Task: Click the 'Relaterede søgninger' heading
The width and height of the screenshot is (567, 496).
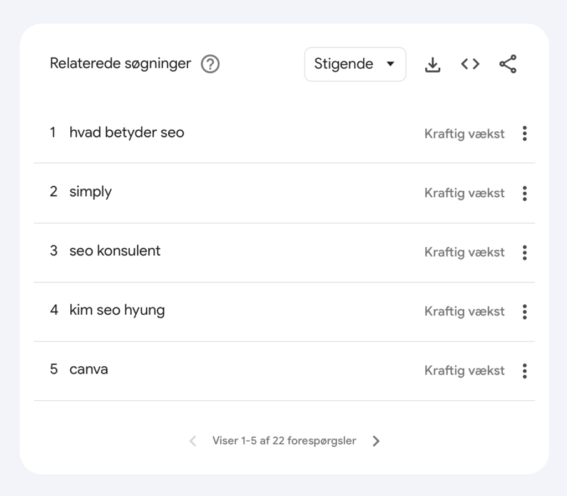Action: pyautogui.click(x=120, y=64)
